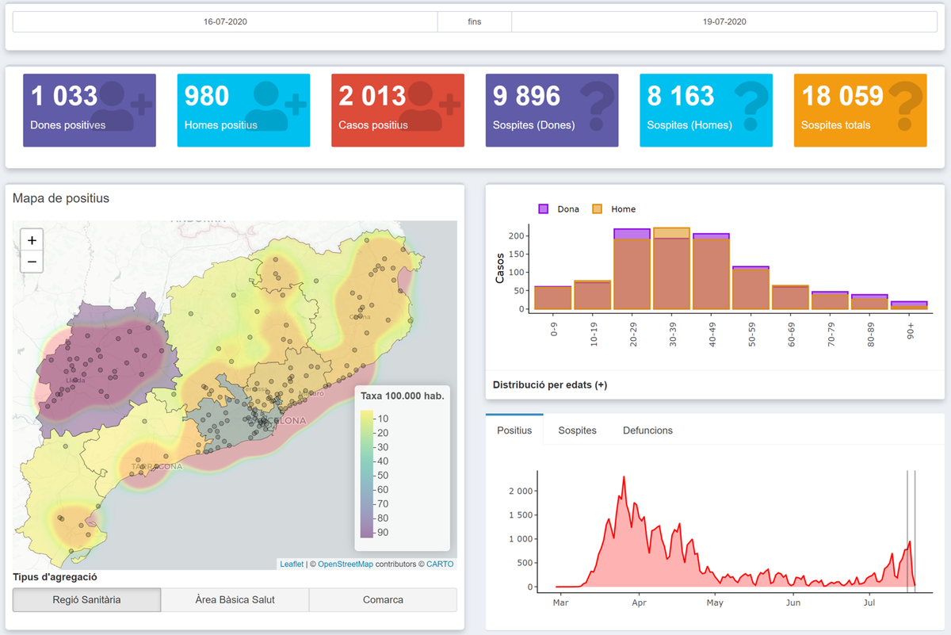Click the 40-49 age group bar
The height and width of the screenshot is (635, 951).
711,272
